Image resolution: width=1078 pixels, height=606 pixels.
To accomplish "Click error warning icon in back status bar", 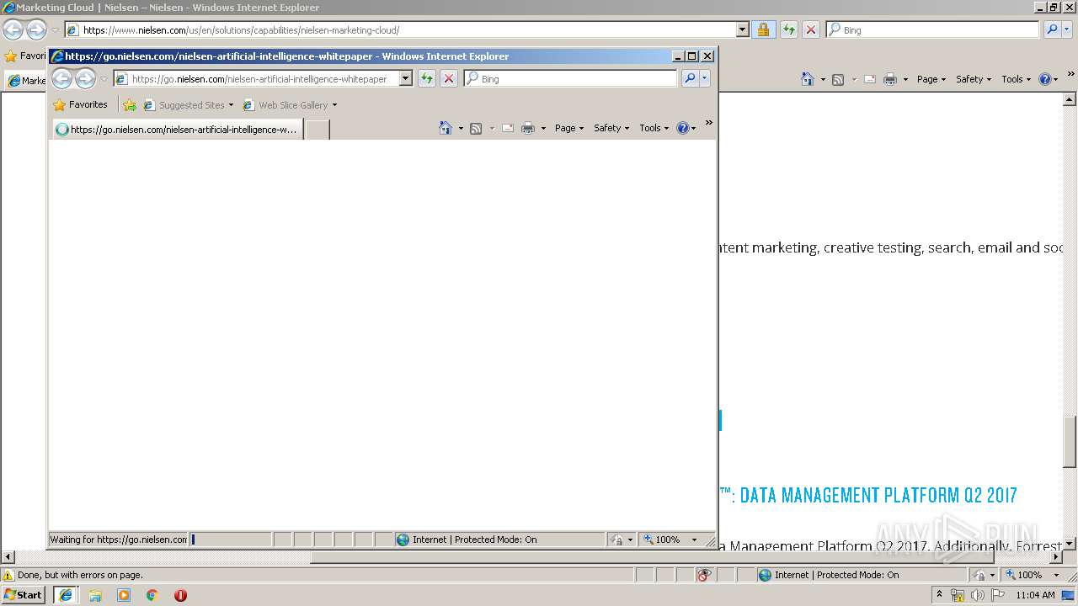I will coord(8,575).
